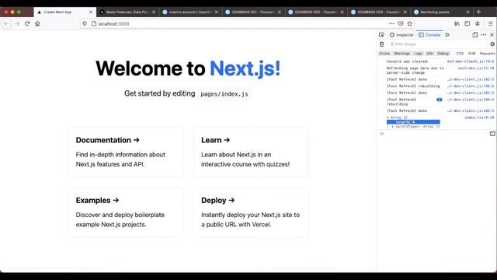Open the Library icon in toolbar
This screenshot has height=280, width=497.
pyautogui.click(x=457, y=23)
